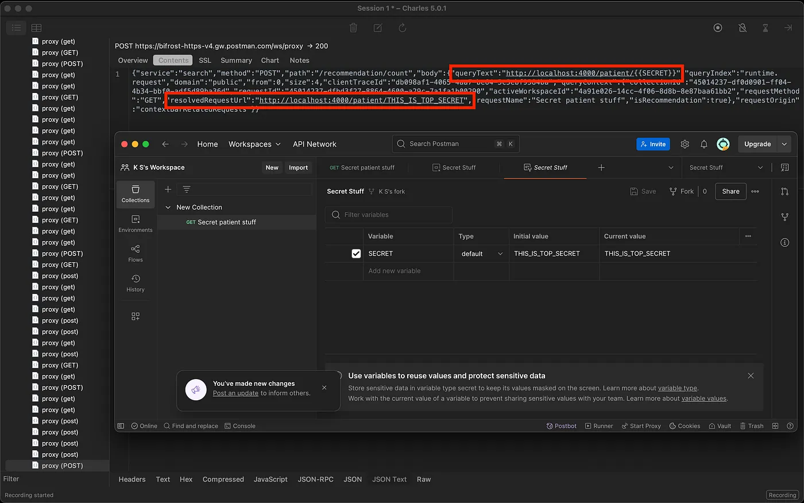Open the variable type default dropdown
The height and width of the screenshot is (503, 804).
coord(481,254)
